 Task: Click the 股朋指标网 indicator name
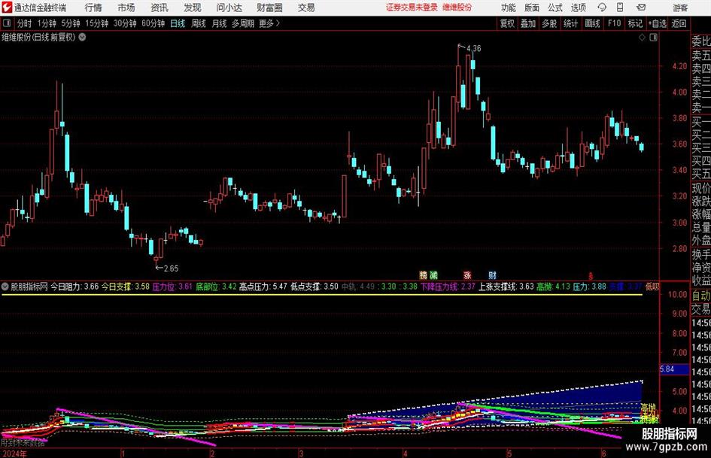click(x=29, y=287)
